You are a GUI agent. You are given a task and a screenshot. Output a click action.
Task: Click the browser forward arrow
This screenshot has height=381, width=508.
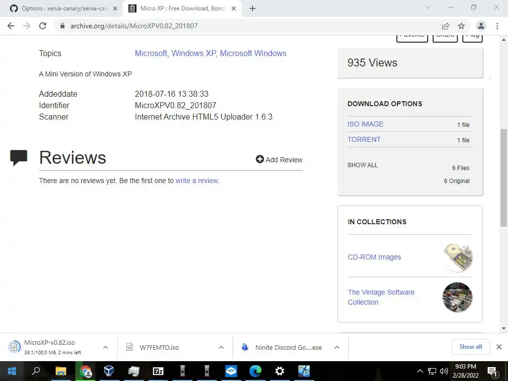click(27, 26)
